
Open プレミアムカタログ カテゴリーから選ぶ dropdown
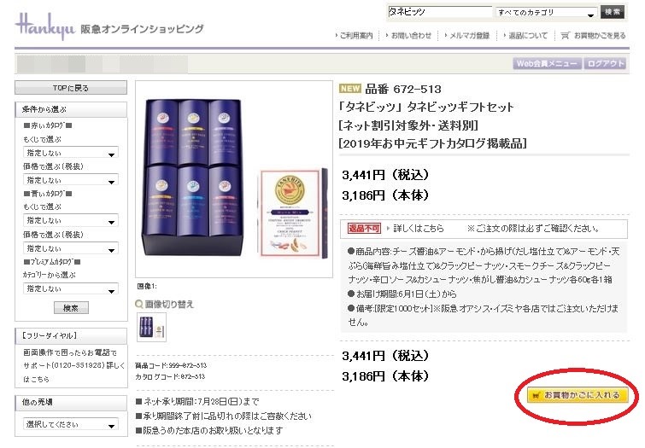click(x=71, y=288)
